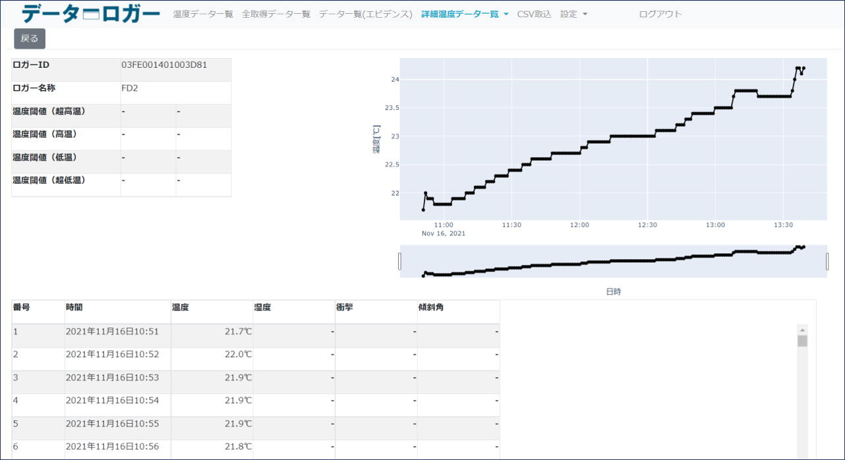
Task: Expand 詳細温度データ一覧 dropdown
Action: tap(465, 14)
